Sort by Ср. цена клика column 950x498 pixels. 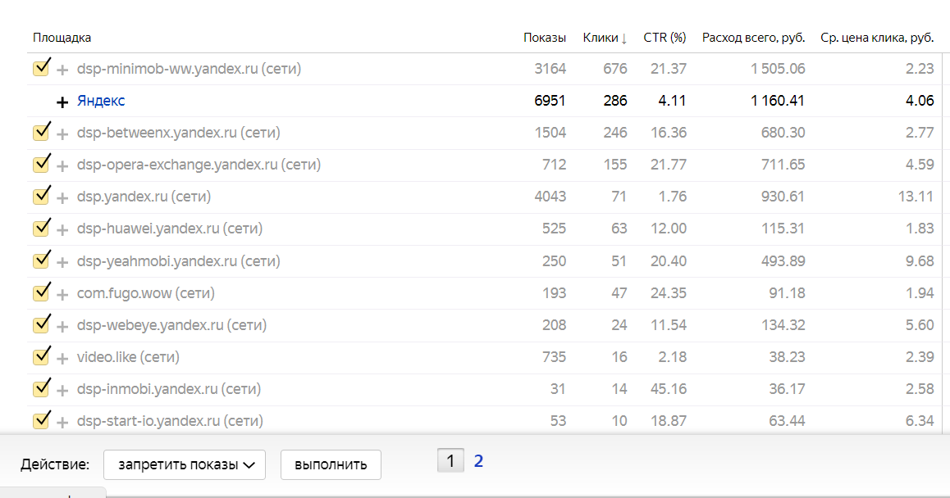click(x=877, y=38)
